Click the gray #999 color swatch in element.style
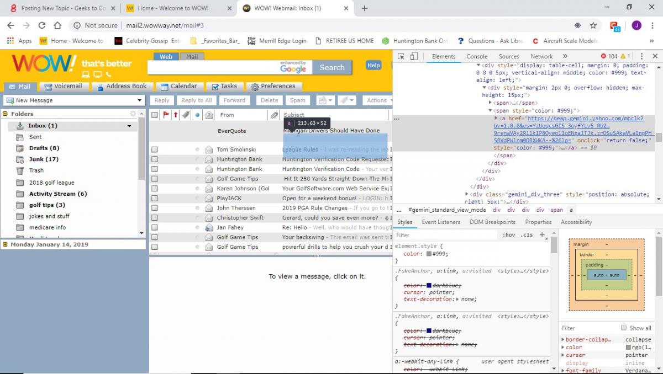The image size is (663, 374). click(x=429, y=254)
